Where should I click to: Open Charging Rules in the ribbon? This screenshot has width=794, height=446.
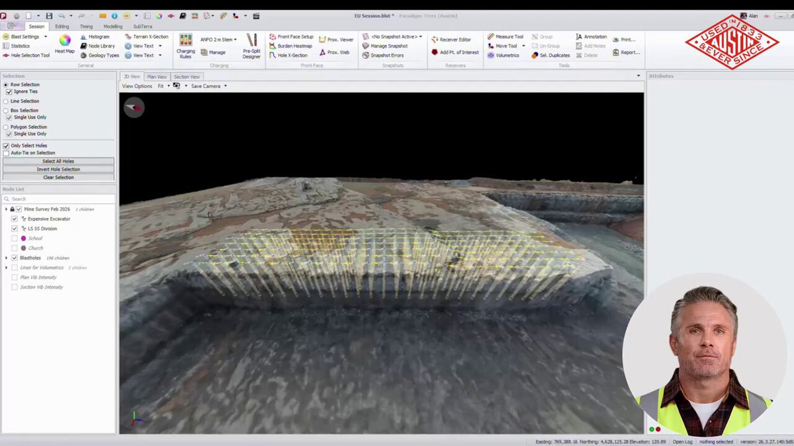(x=186, y=46)
